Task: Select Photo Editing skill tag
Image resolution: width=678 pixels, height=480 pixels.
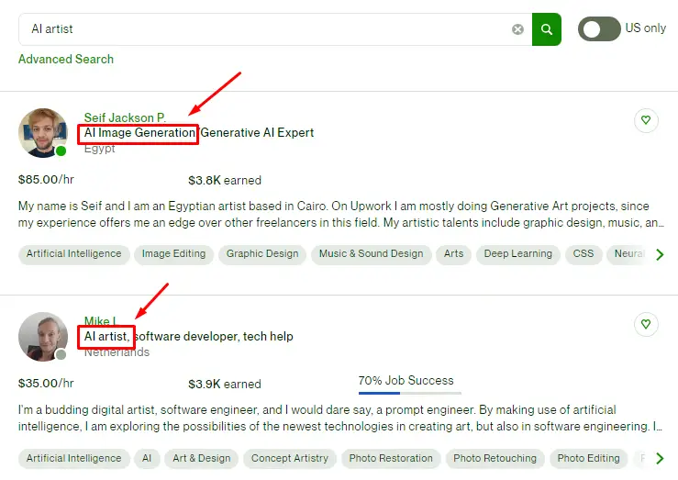Action: 588,458
